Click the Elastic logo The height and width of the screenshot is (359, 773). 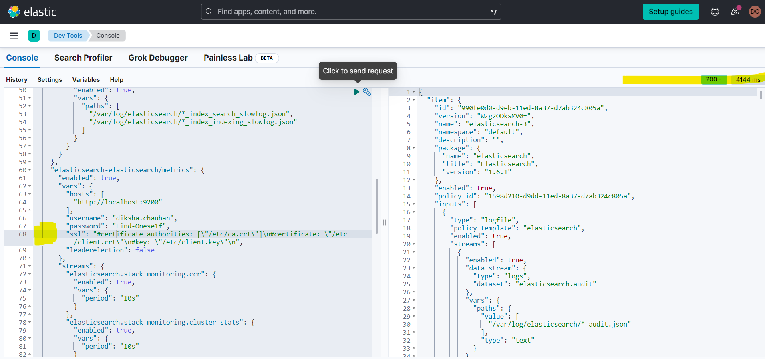[x=32, y=12]
